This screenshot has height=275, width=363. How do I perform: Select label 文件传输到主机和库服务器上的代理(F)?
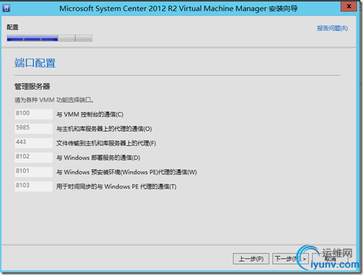[106, 143]
